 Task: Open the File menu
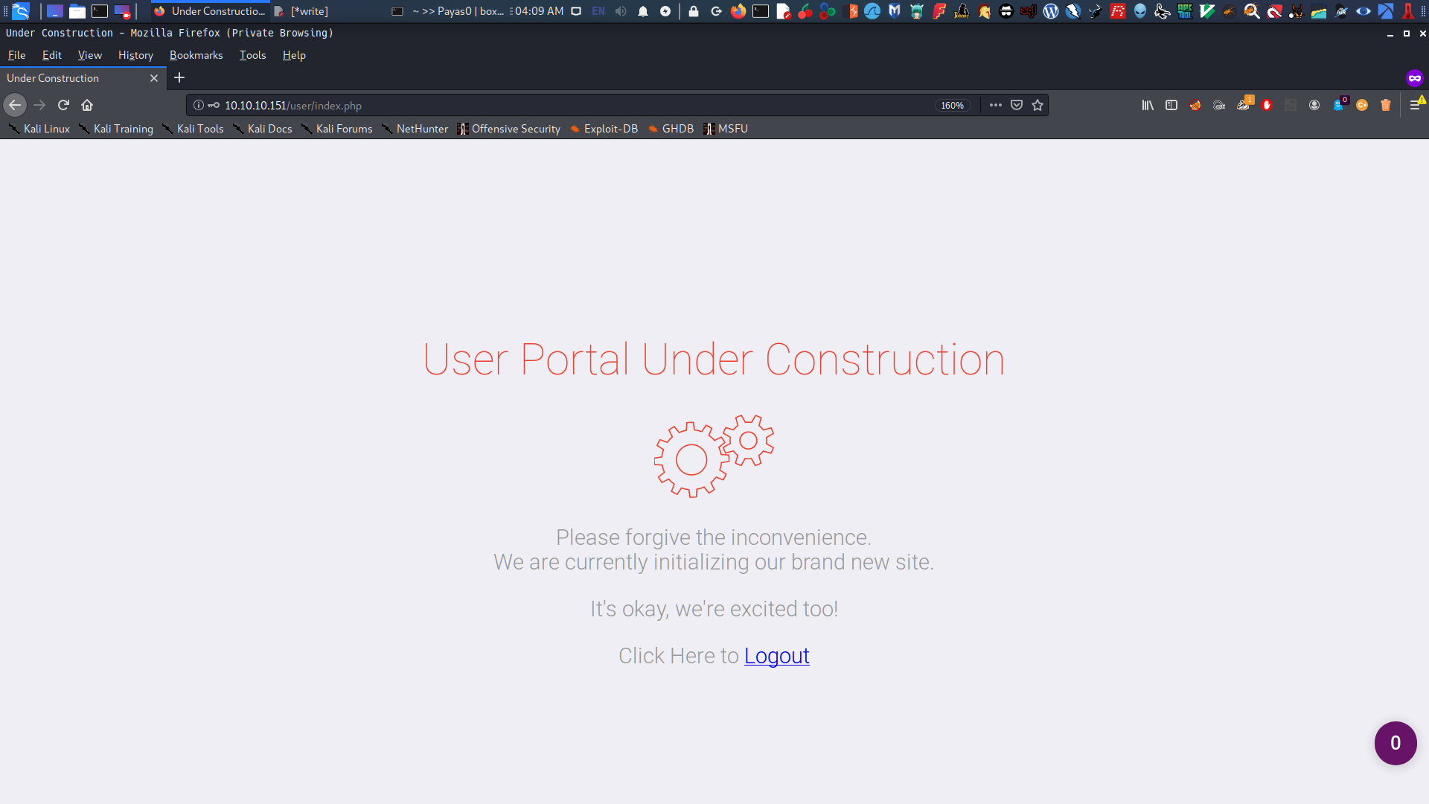click(16, 55)
